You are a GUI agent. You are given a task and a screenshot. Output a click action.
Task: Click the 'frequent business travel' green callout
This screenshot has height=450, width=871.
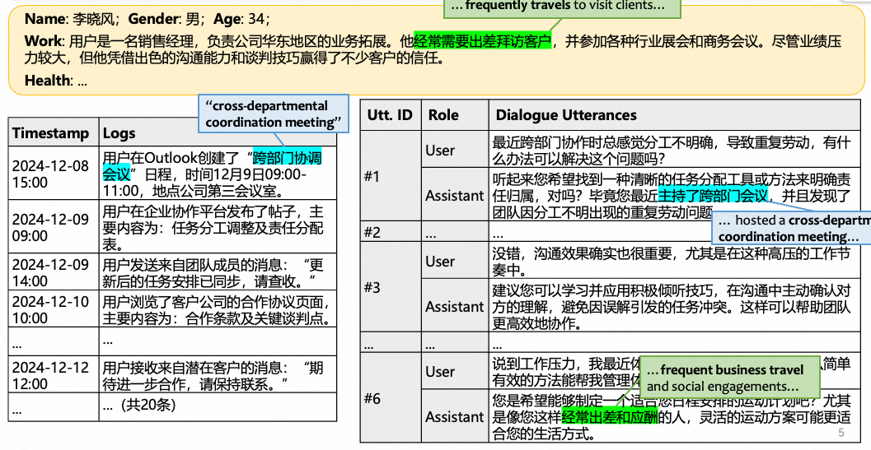coord(728,378)
